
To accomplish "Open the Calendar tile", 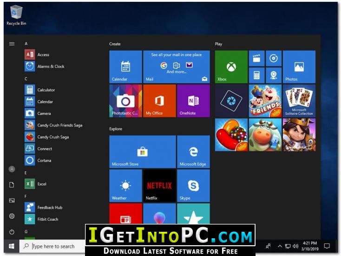I will pos(125,67).
